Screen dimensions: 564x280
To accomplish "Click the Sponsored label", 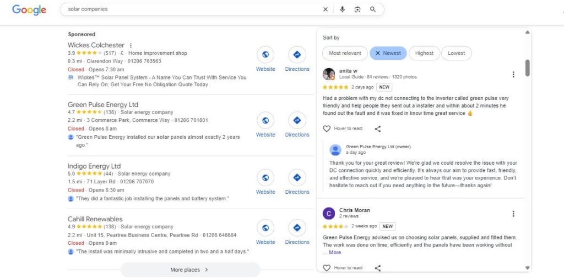I will pyautogui.click(x=82, y=35).
